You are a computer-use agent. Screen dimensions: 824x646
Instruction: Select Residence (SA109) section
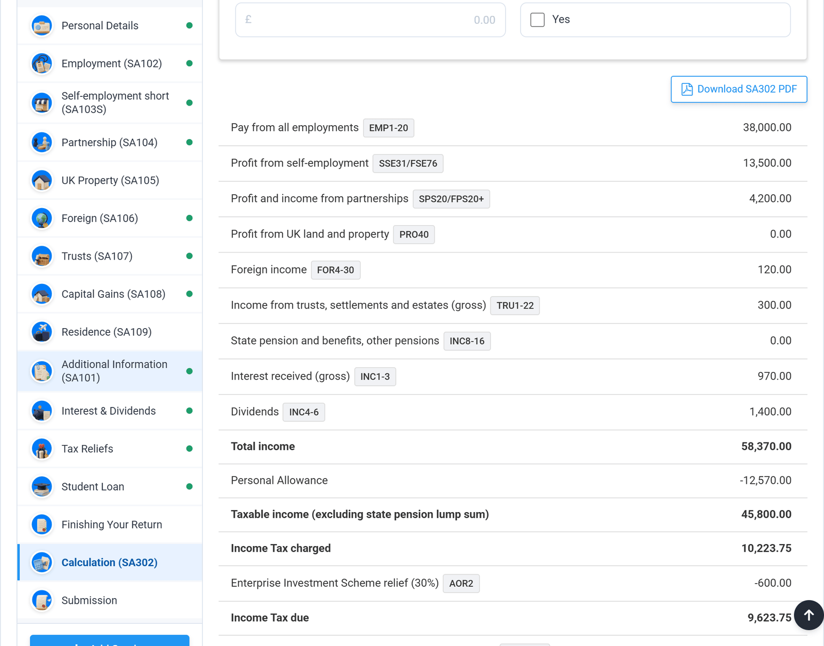point(110,332)
